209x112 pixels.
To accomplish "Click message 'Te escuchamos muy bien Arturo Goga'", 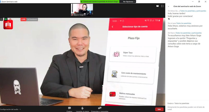I will 184,36.
